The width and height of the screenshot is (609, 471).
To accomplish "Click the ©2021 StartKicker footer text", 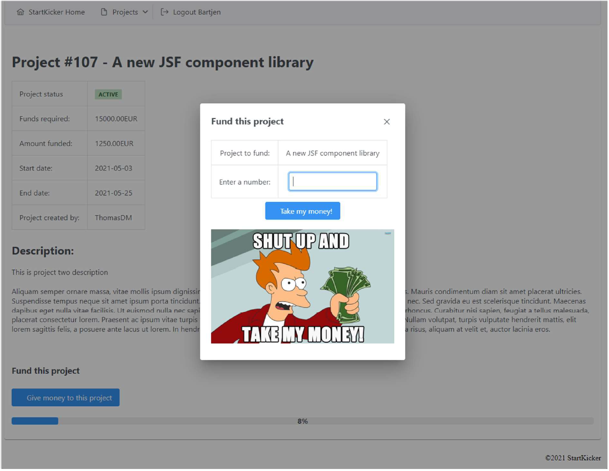I will (573, 458).
